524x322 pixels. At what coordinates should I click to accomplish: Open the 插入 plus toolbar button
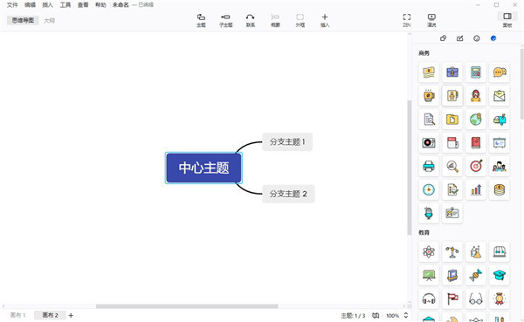click(x=325, y=20)
